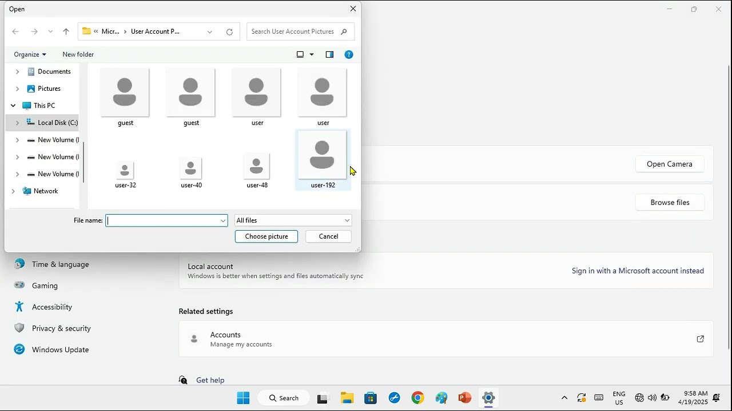Expand Local Disk (C:) node
732x411 pixels.
[17, 123]
